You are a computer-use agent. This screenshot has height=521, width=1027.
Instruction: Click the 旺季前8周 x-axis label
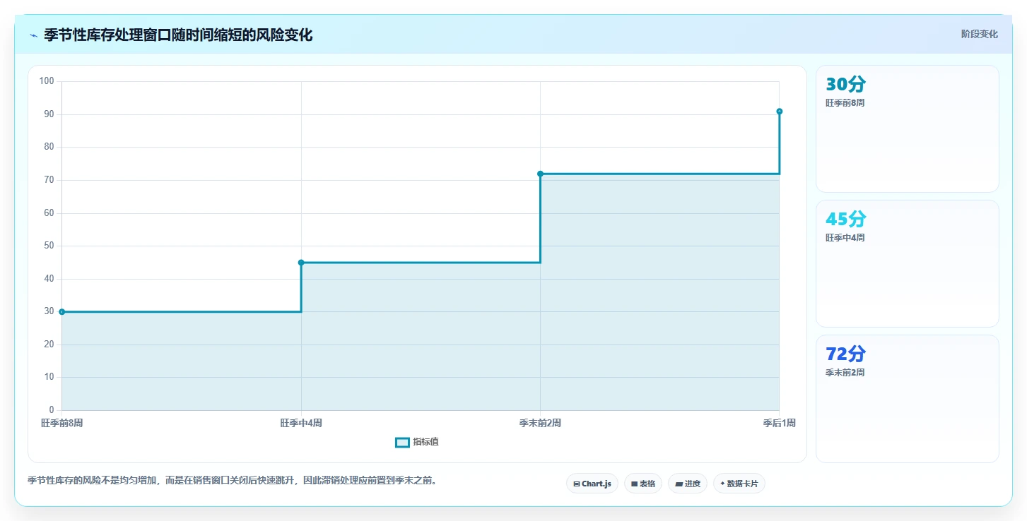[x=62, y=423]
